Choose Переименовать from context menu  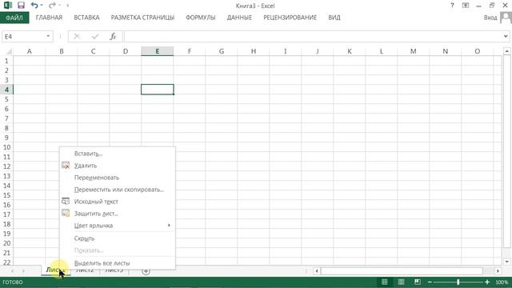pyautogui.click(x=118, y=178)
